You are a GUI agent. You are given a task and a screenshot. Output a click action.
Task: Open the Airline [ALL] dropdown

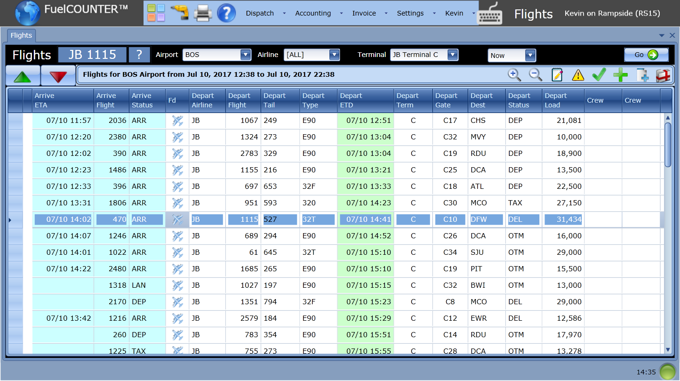click(334, 55)
